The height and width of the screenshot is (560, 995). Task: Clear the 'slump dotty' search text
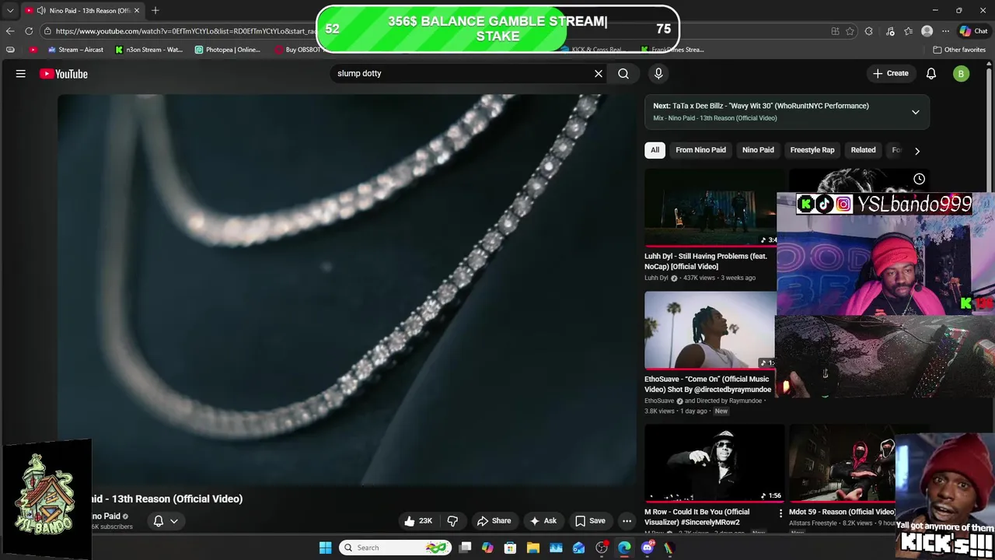[x=599, y=74]
